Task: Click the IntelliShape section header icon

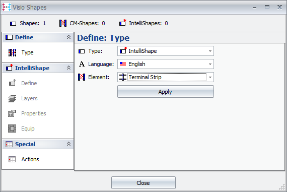Action: pos(10,68)
